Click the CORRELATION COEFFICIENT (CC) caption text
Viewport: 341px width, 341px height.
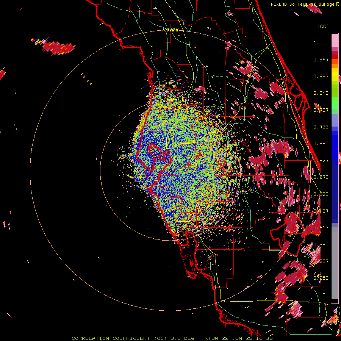click(119, 338)
